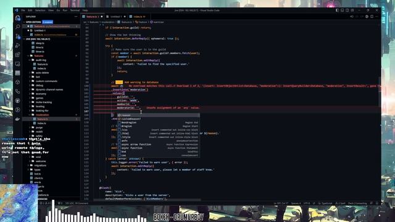
Task: Choose 'reason' autocomplete suggestion
Action: pyautogui.click(x=158, y=115)
